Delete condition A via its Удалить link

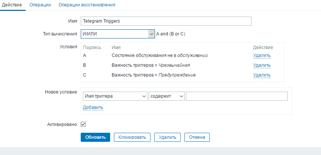(262, 55)
